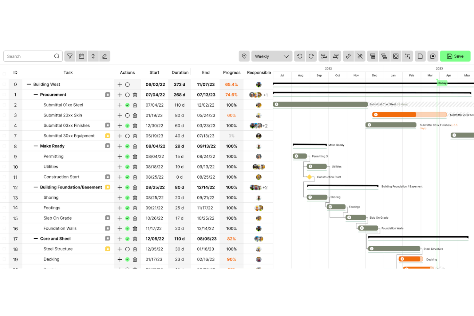
Task: Select the unlink dependencies icon
Action: (x=360, y=56)
